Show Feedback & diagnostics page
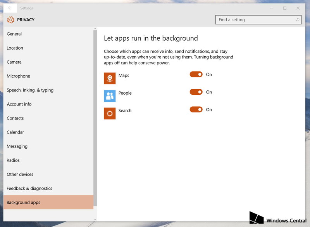Image resolution: width=310 pixels, height=227 pixels. click(x=29, y=189)
